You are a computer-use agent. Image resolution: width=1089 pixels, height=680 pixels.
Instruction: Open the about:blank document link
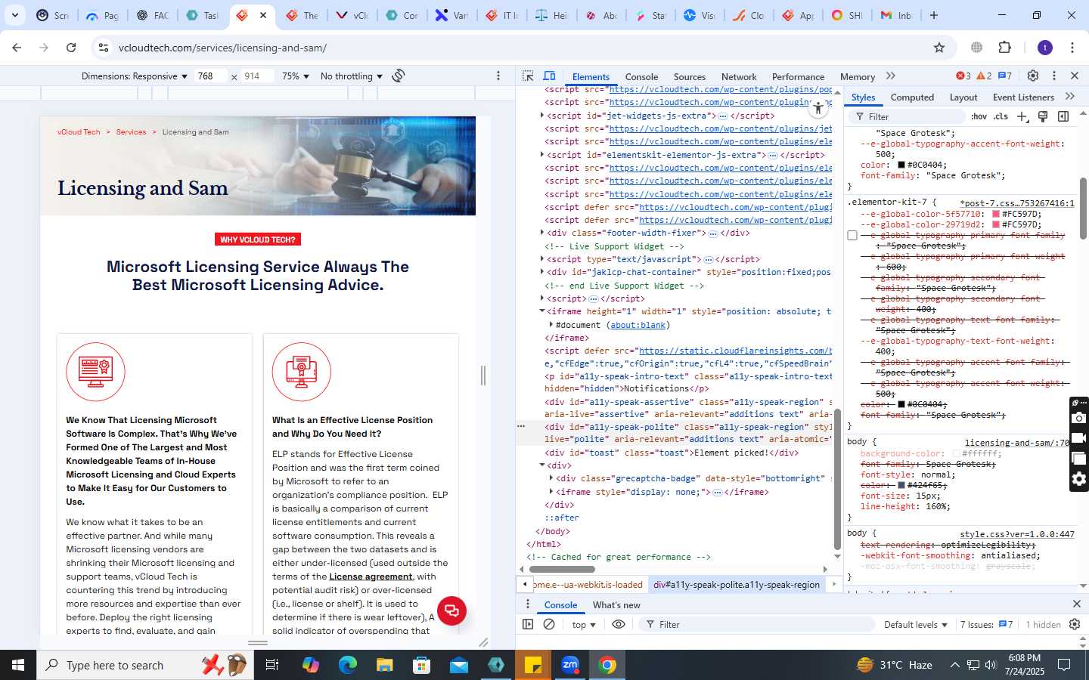(638, 325)
